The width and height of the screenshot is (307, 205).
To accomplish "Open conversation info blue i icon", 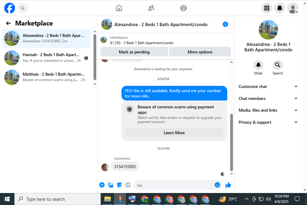I will [x=225, y=24].
